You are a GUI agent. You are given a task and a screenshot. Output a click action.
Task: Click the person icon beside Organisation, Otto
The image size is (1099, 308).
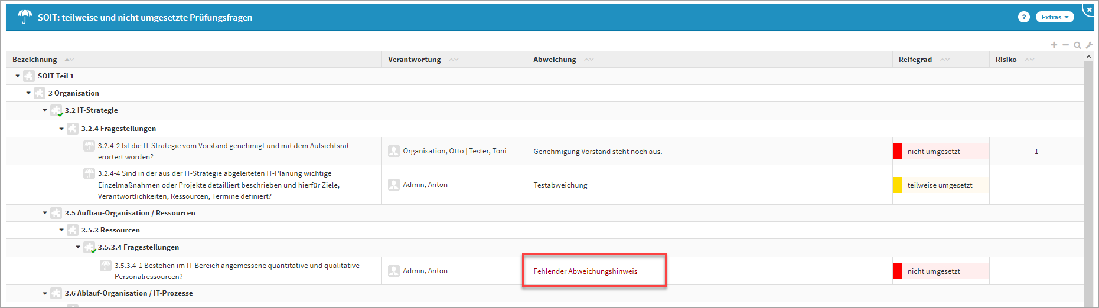(394, 151)
